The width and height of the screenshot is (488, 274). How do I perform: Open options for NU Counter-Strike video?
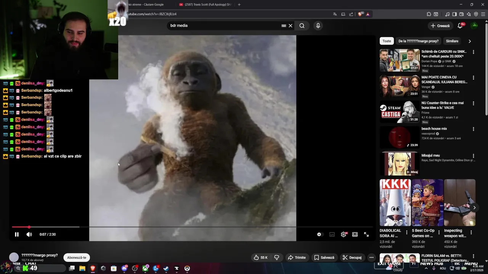474,103
